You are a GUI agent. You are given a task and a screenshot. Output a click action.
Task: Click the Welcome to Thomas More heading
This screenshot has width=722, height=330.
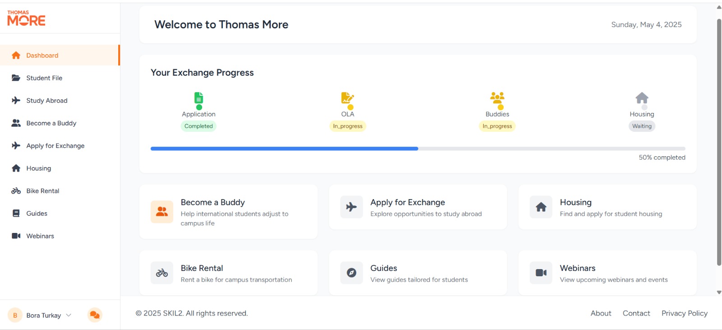221,24
